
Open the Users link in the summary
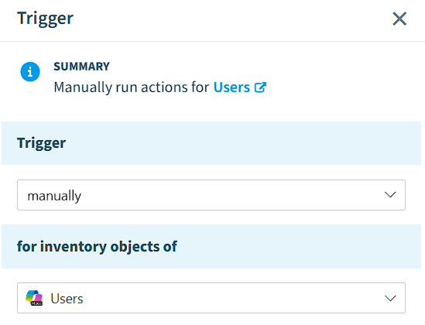(231, 87)
